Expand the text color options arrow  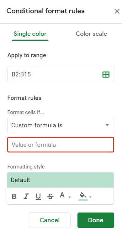[x=70, y=197]
